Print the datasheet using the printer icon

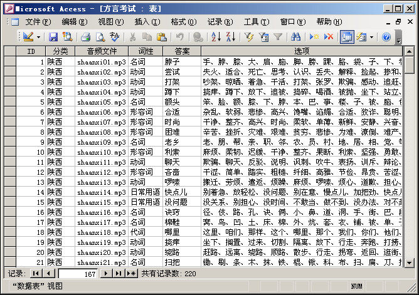click(x=86, y=37)
